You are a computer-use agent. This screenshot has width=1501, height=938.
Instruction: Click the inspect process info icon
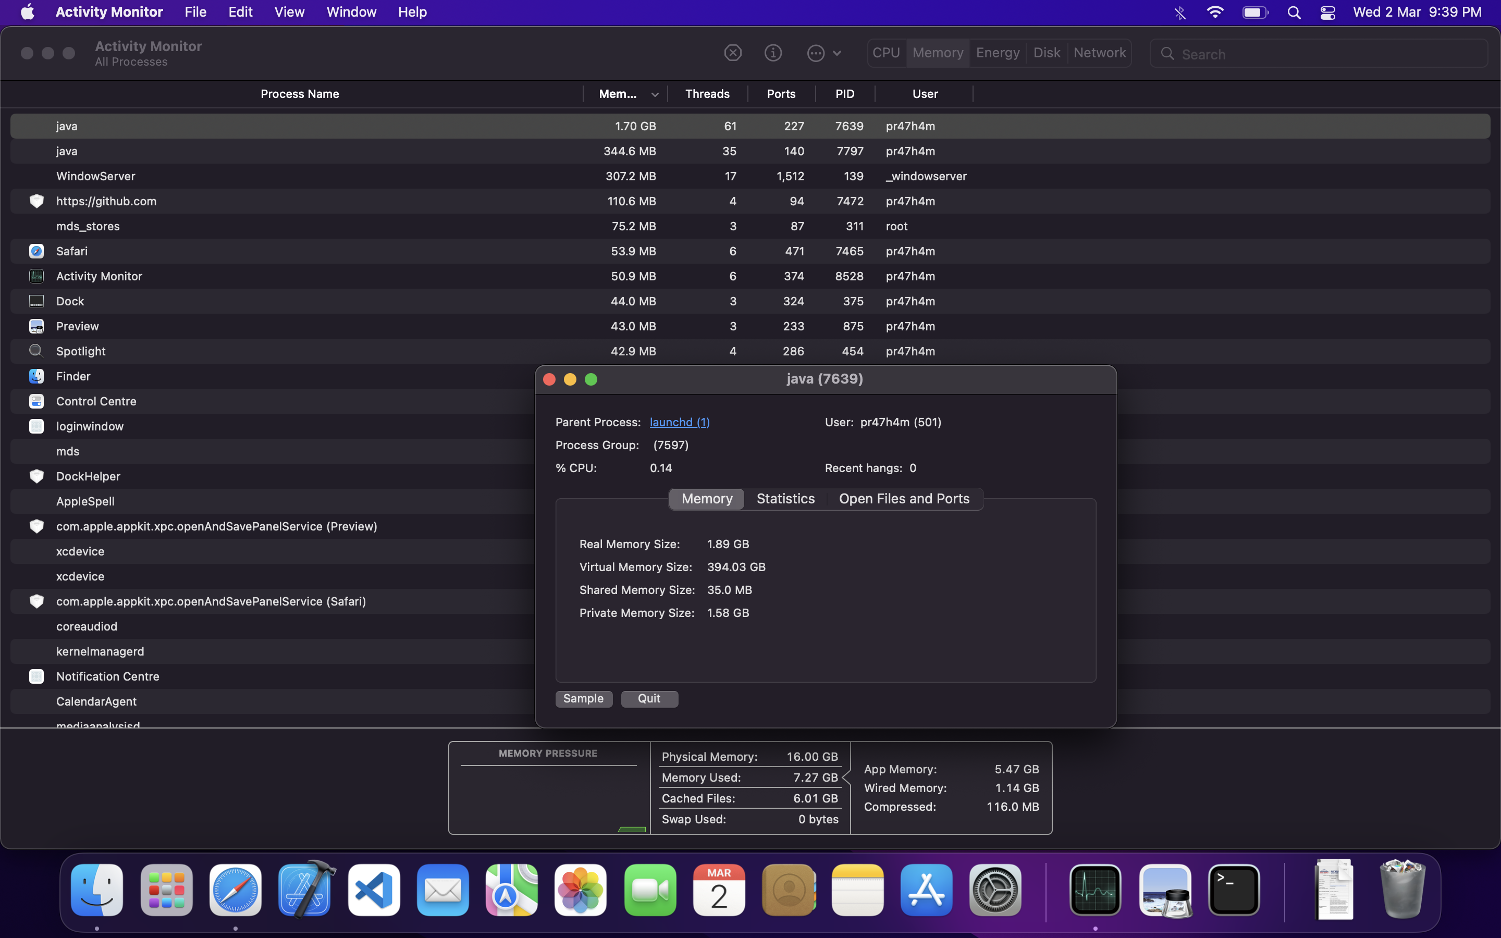point(773,53)
